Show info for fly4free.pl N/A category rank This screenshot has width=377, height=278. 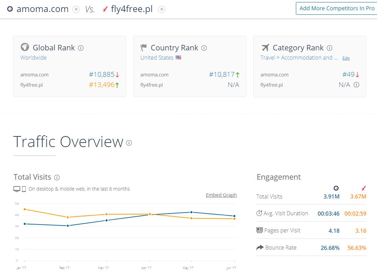(x=356, y=85)
